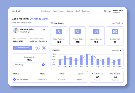The height and width of the screenshot is (93, 135).
Task: Click the 620 Total Patients value
Action: pyautogui.click(x=59, y=42)
